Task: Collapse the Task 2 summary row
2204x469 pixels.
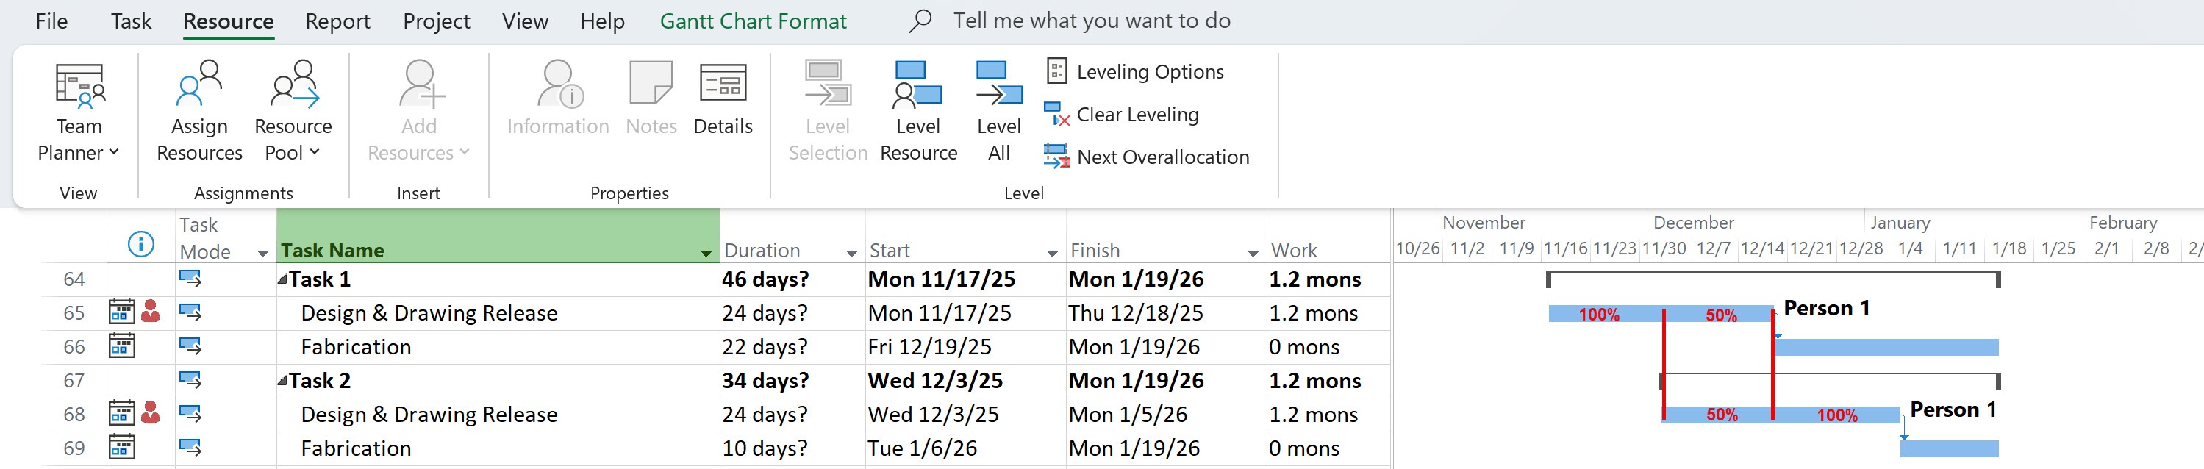Action: pos(282,380)
